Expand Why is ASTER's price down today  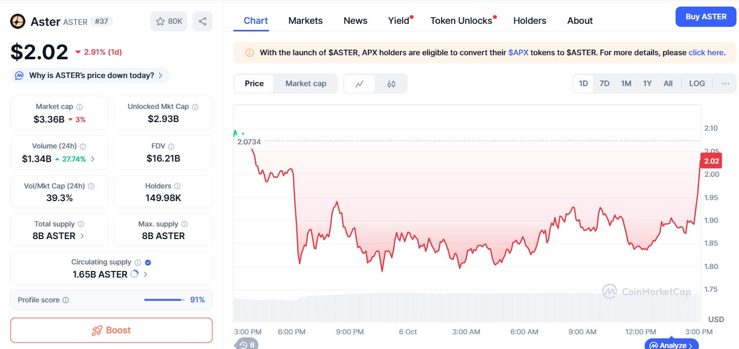pos(90,75)
